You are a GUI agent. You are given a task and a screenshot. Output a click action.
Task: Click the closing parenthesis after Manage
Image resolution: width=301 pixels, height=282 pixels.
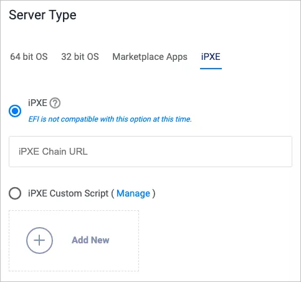coord(154,193)
